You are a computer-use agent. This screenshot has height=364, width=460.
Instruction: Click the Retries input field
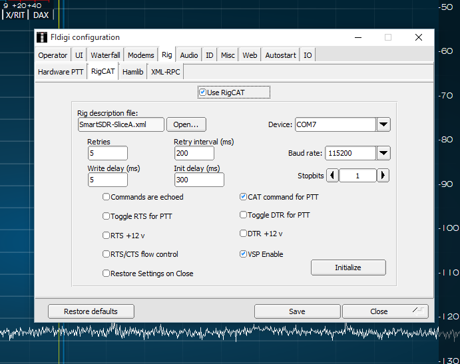(108, 153)
